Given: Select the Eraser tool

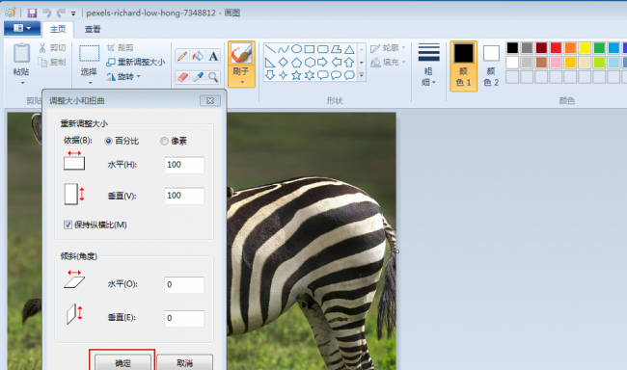Looking at the screenshot, I should [182, 77].
